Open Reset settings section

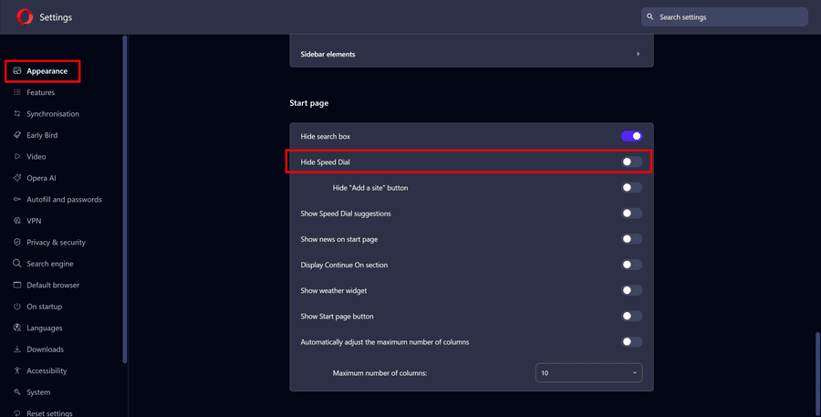coord(50,413)
